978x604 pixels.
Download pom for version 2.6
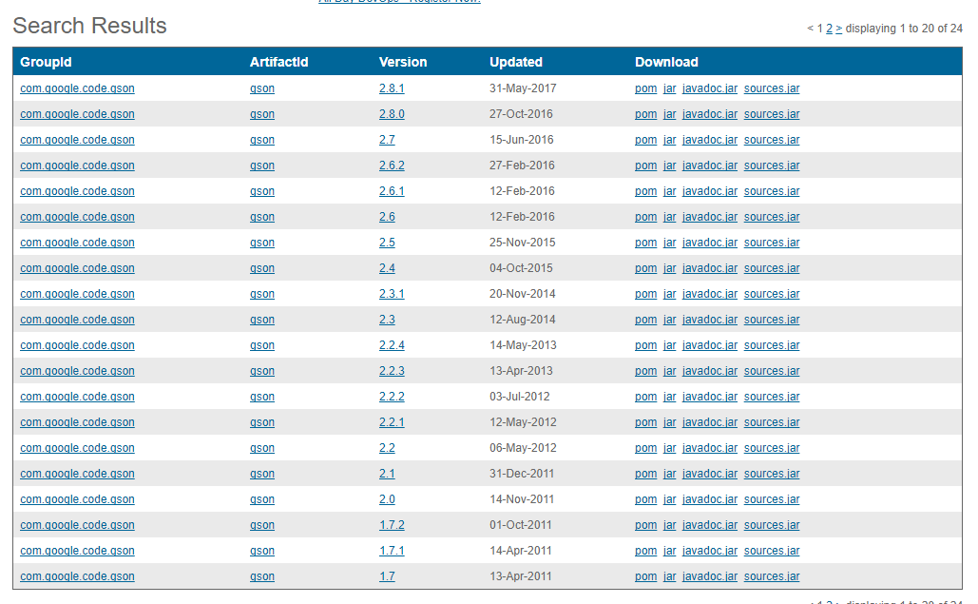645,217
